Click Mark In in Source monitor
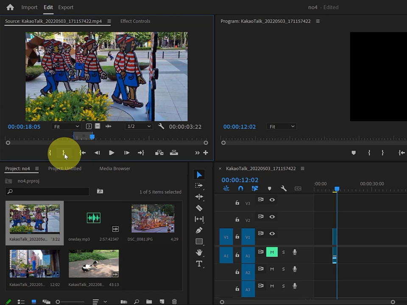 click(50, 153)
